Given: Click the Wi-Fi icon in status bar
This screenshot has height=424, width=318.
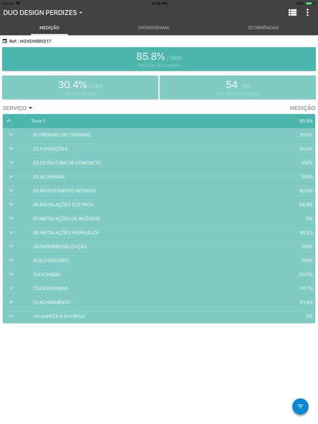Looking at the screenshot, I should coord(18,3).
